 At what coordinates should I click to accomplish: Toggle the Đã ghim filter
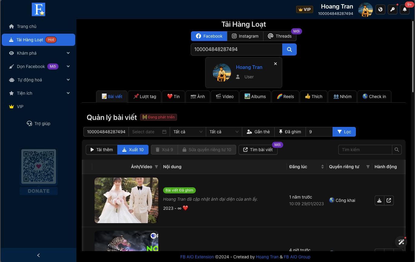(290, 132)
